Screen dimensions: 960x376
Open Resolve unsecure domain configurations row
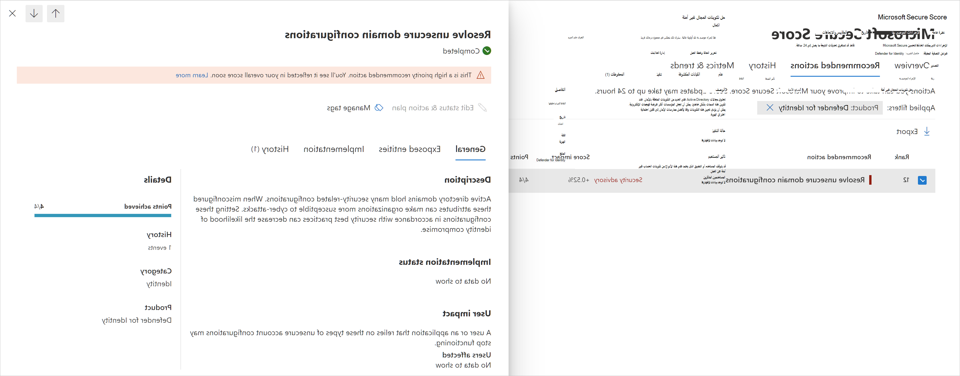(x=795, y=180)
